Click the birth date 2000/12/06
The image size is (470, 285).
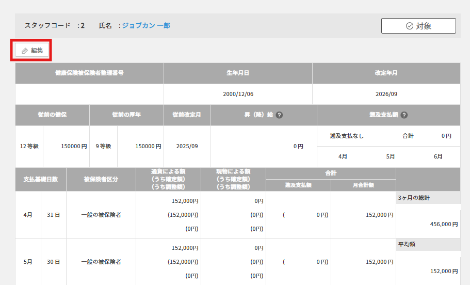238,94
